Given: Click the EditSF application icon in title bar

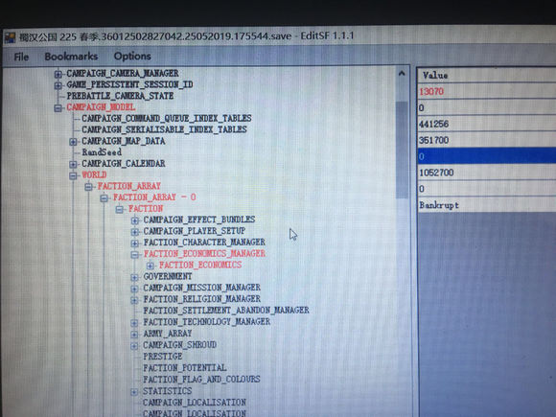Looking at the screenshot, I should [x=10, y=37].
